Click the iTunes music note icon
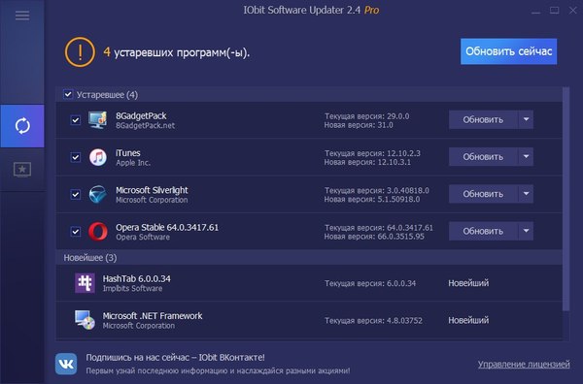This screenshot has height=384, width=583. point(98,157)
